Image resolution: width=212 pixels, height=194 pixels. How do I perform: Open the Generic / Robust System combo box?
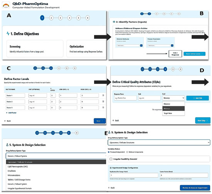coord(56,156)
